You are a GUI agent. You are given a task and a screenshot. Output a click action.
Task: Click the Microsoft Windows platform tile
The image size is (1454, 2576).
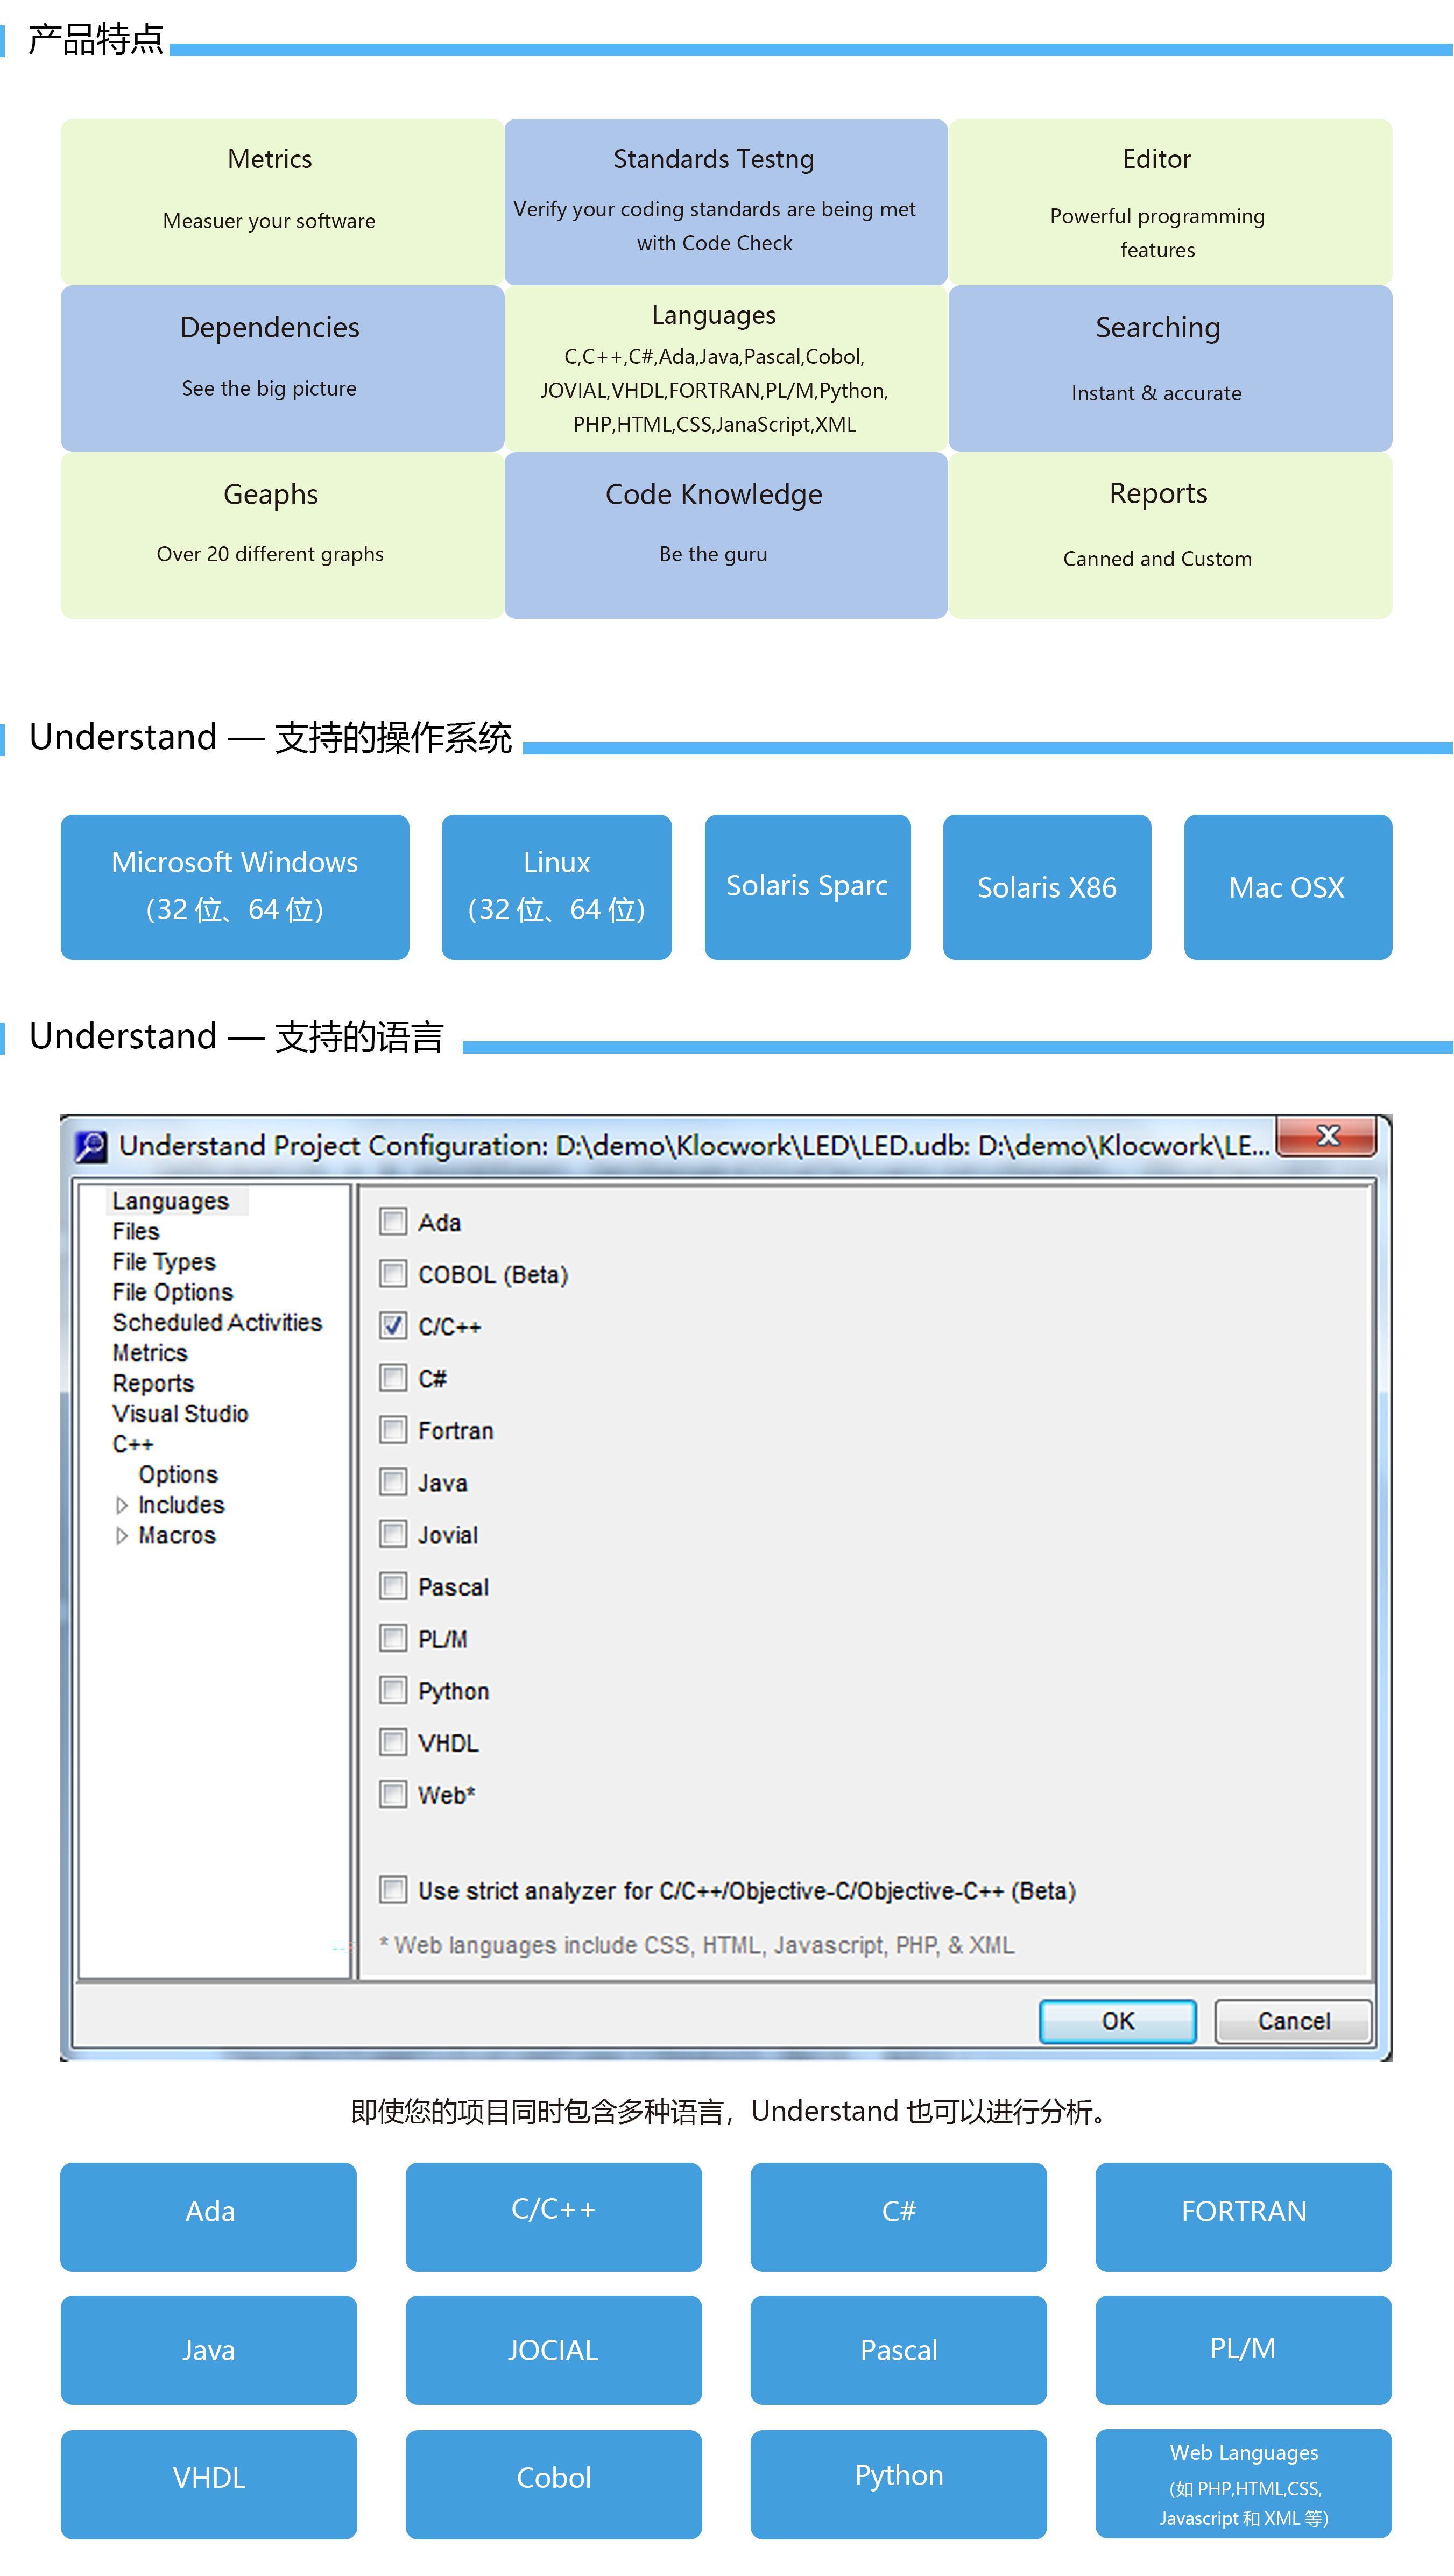pos(234,886)
